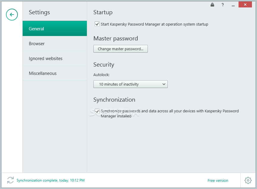Go back using the circled arrow icon
The image size is (257, 189).
[12, 15]
